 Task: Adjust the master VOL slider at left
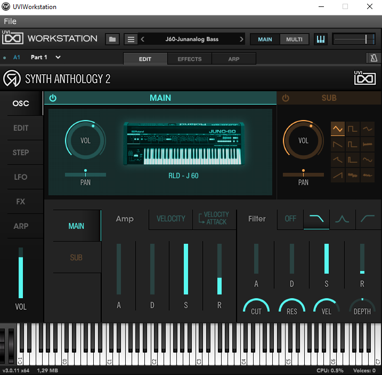[21, 273]
